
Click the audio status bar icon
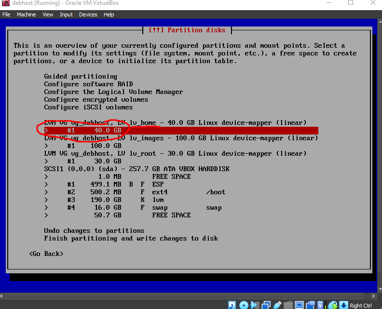click(255, 306)
